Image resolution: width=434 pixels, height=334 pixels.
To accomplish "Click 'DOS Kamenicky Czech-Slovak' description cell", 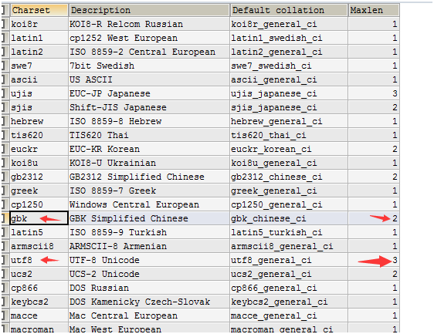I will pyautogui.click(x=149, y=302).
